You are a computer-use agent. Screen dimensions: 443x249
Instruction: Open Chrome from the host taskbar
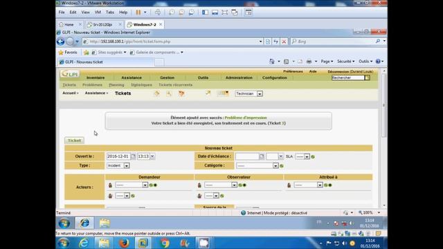(165, 243)
